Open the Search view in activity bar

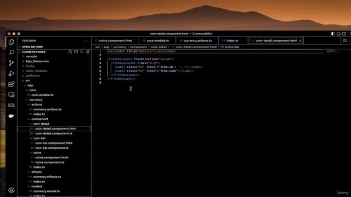click(12, 53)
